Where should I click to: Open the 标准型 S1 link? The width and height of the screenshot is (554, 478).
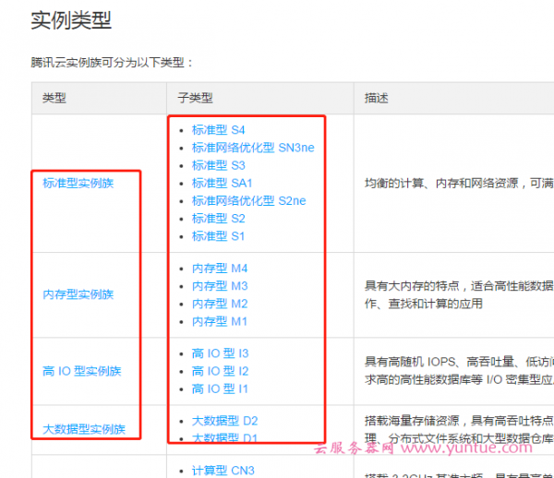[218, 236]
